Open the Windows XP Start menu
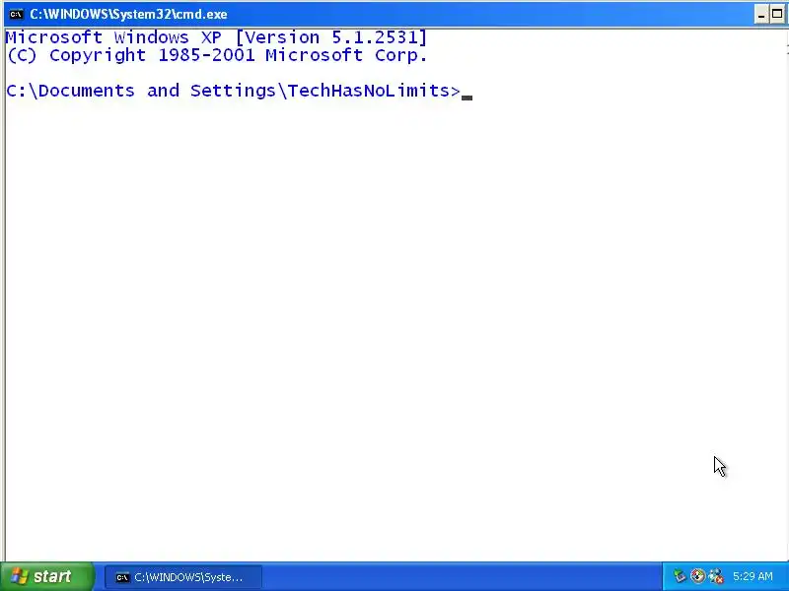789x591 pixels. (x=46, y=576)
